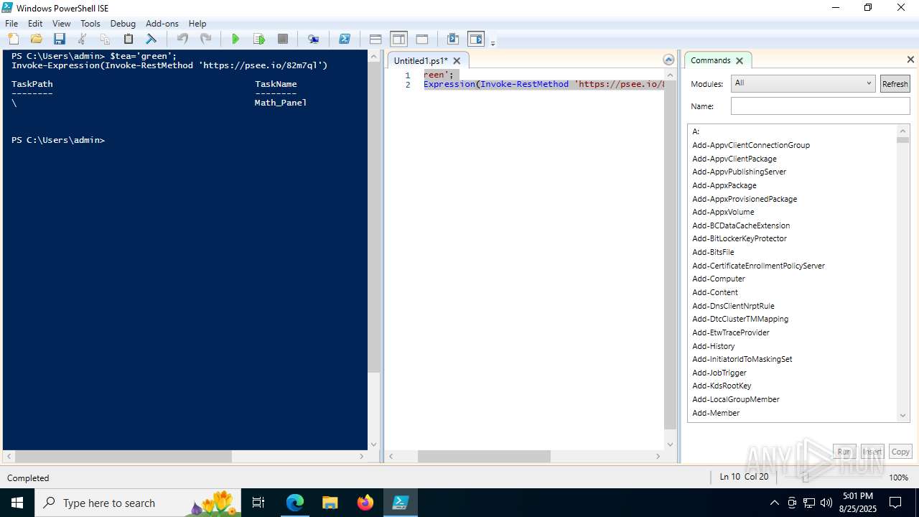Image resolution: width=919 pixels, height=517 pixels.
Task: Select Add-JobTrigger command
Action: click(x=719, y=373)
